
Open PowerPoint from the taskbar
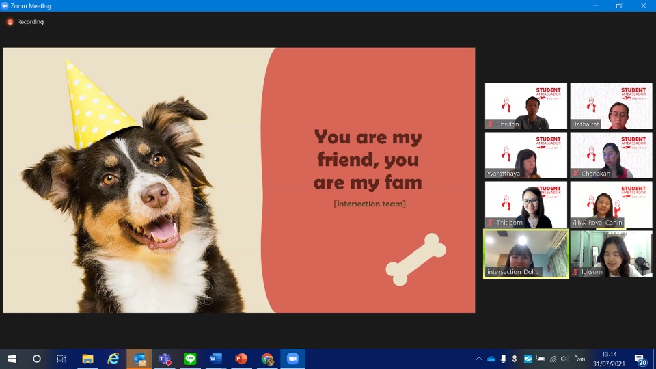[x=241, y=359]
